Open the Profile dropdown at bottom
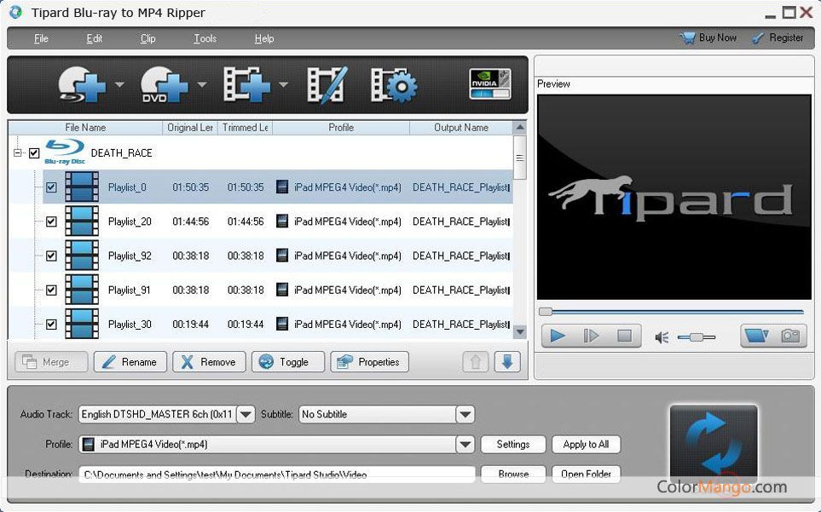 coord(465,445)
